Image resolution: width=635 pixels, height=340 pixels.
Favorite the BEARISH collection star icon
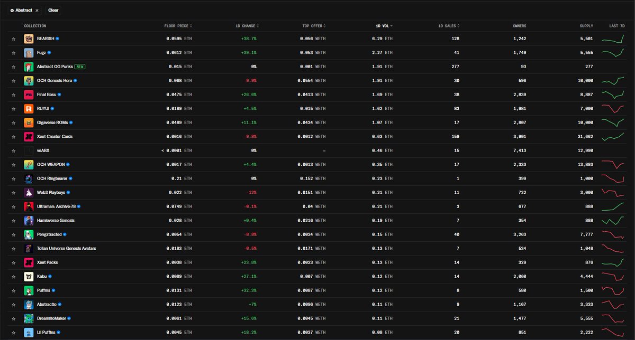point(14,39)
